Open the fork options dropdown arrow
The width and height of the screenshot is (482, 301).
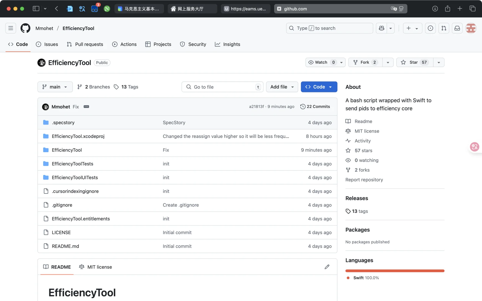click(388, 62)
